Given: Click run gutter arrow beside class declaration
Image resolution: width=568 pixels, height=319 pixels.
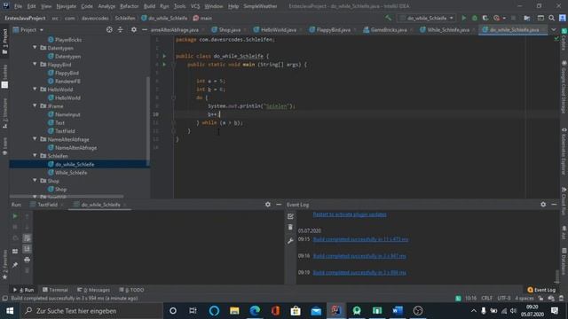Looking at the screenshot, I should [164, 56].
